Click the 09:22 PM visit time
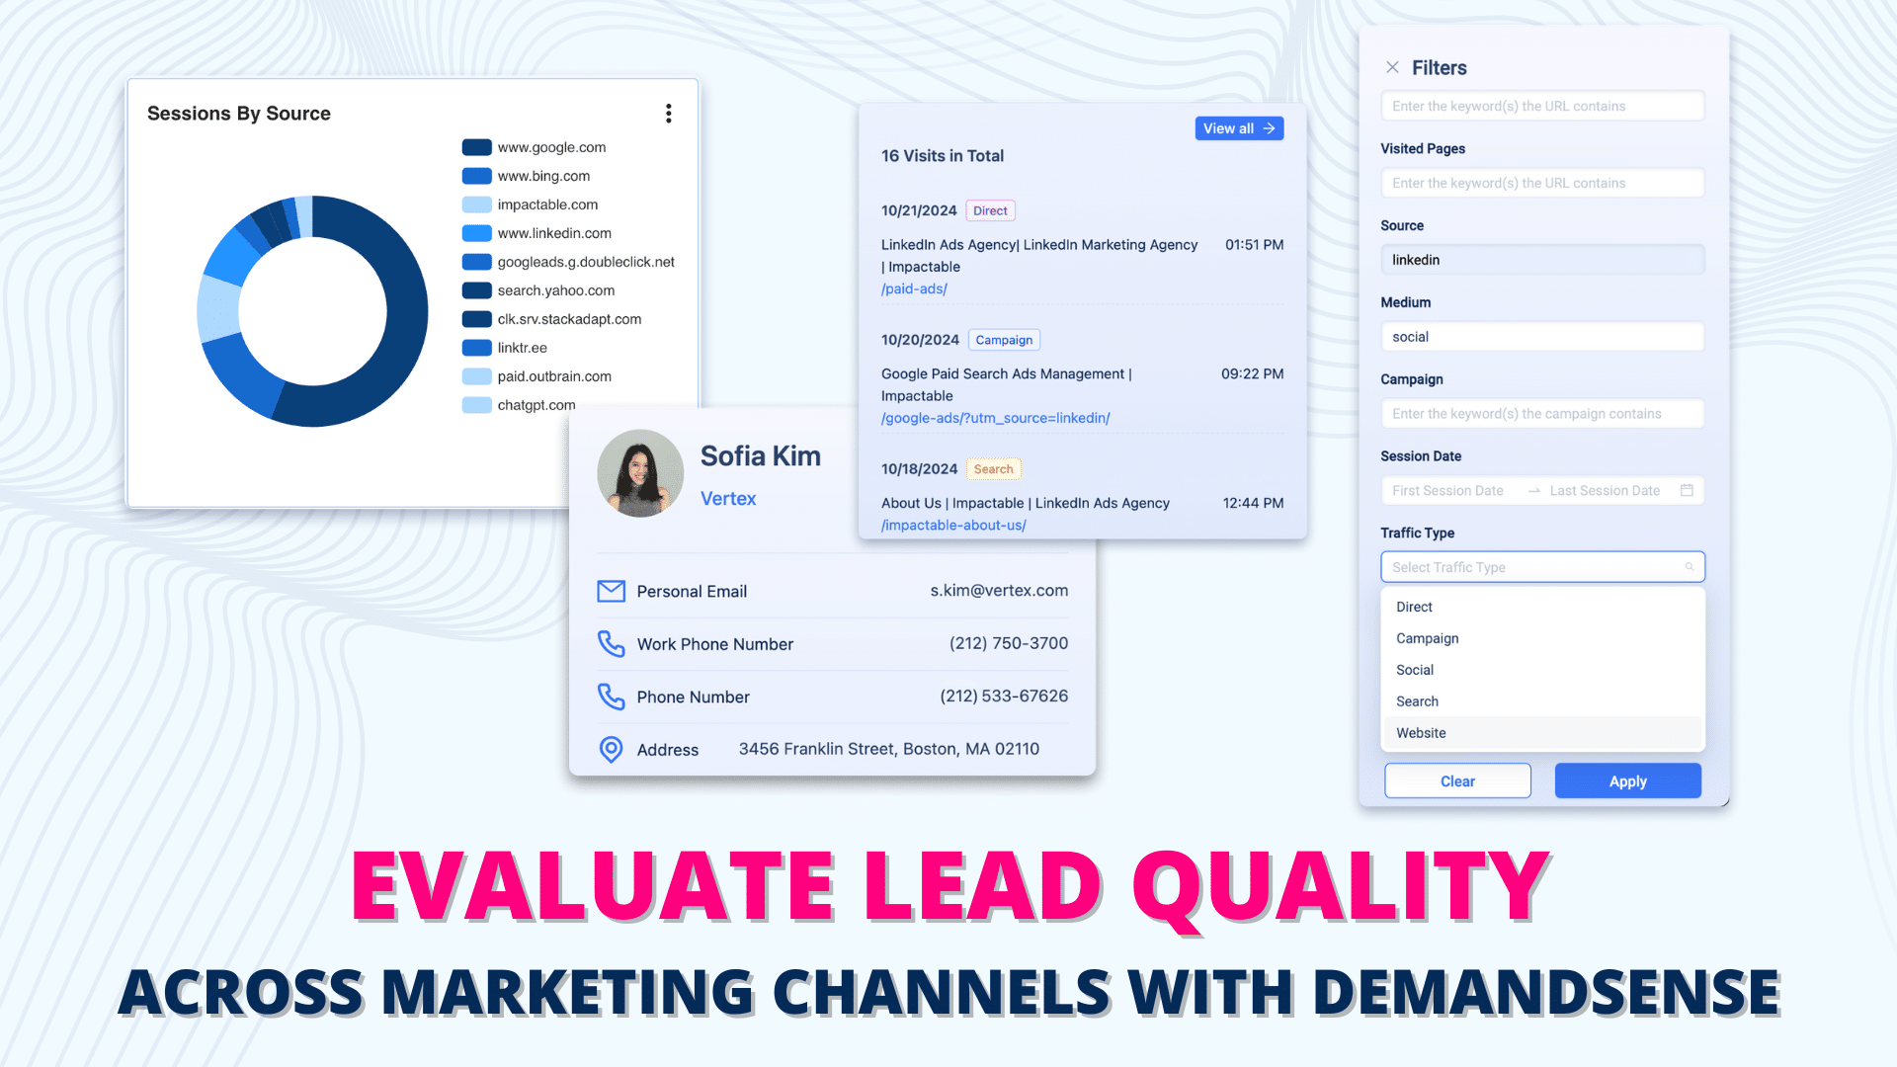The width and height of the screenshot is (1897, 1067). coord(1253,374)
